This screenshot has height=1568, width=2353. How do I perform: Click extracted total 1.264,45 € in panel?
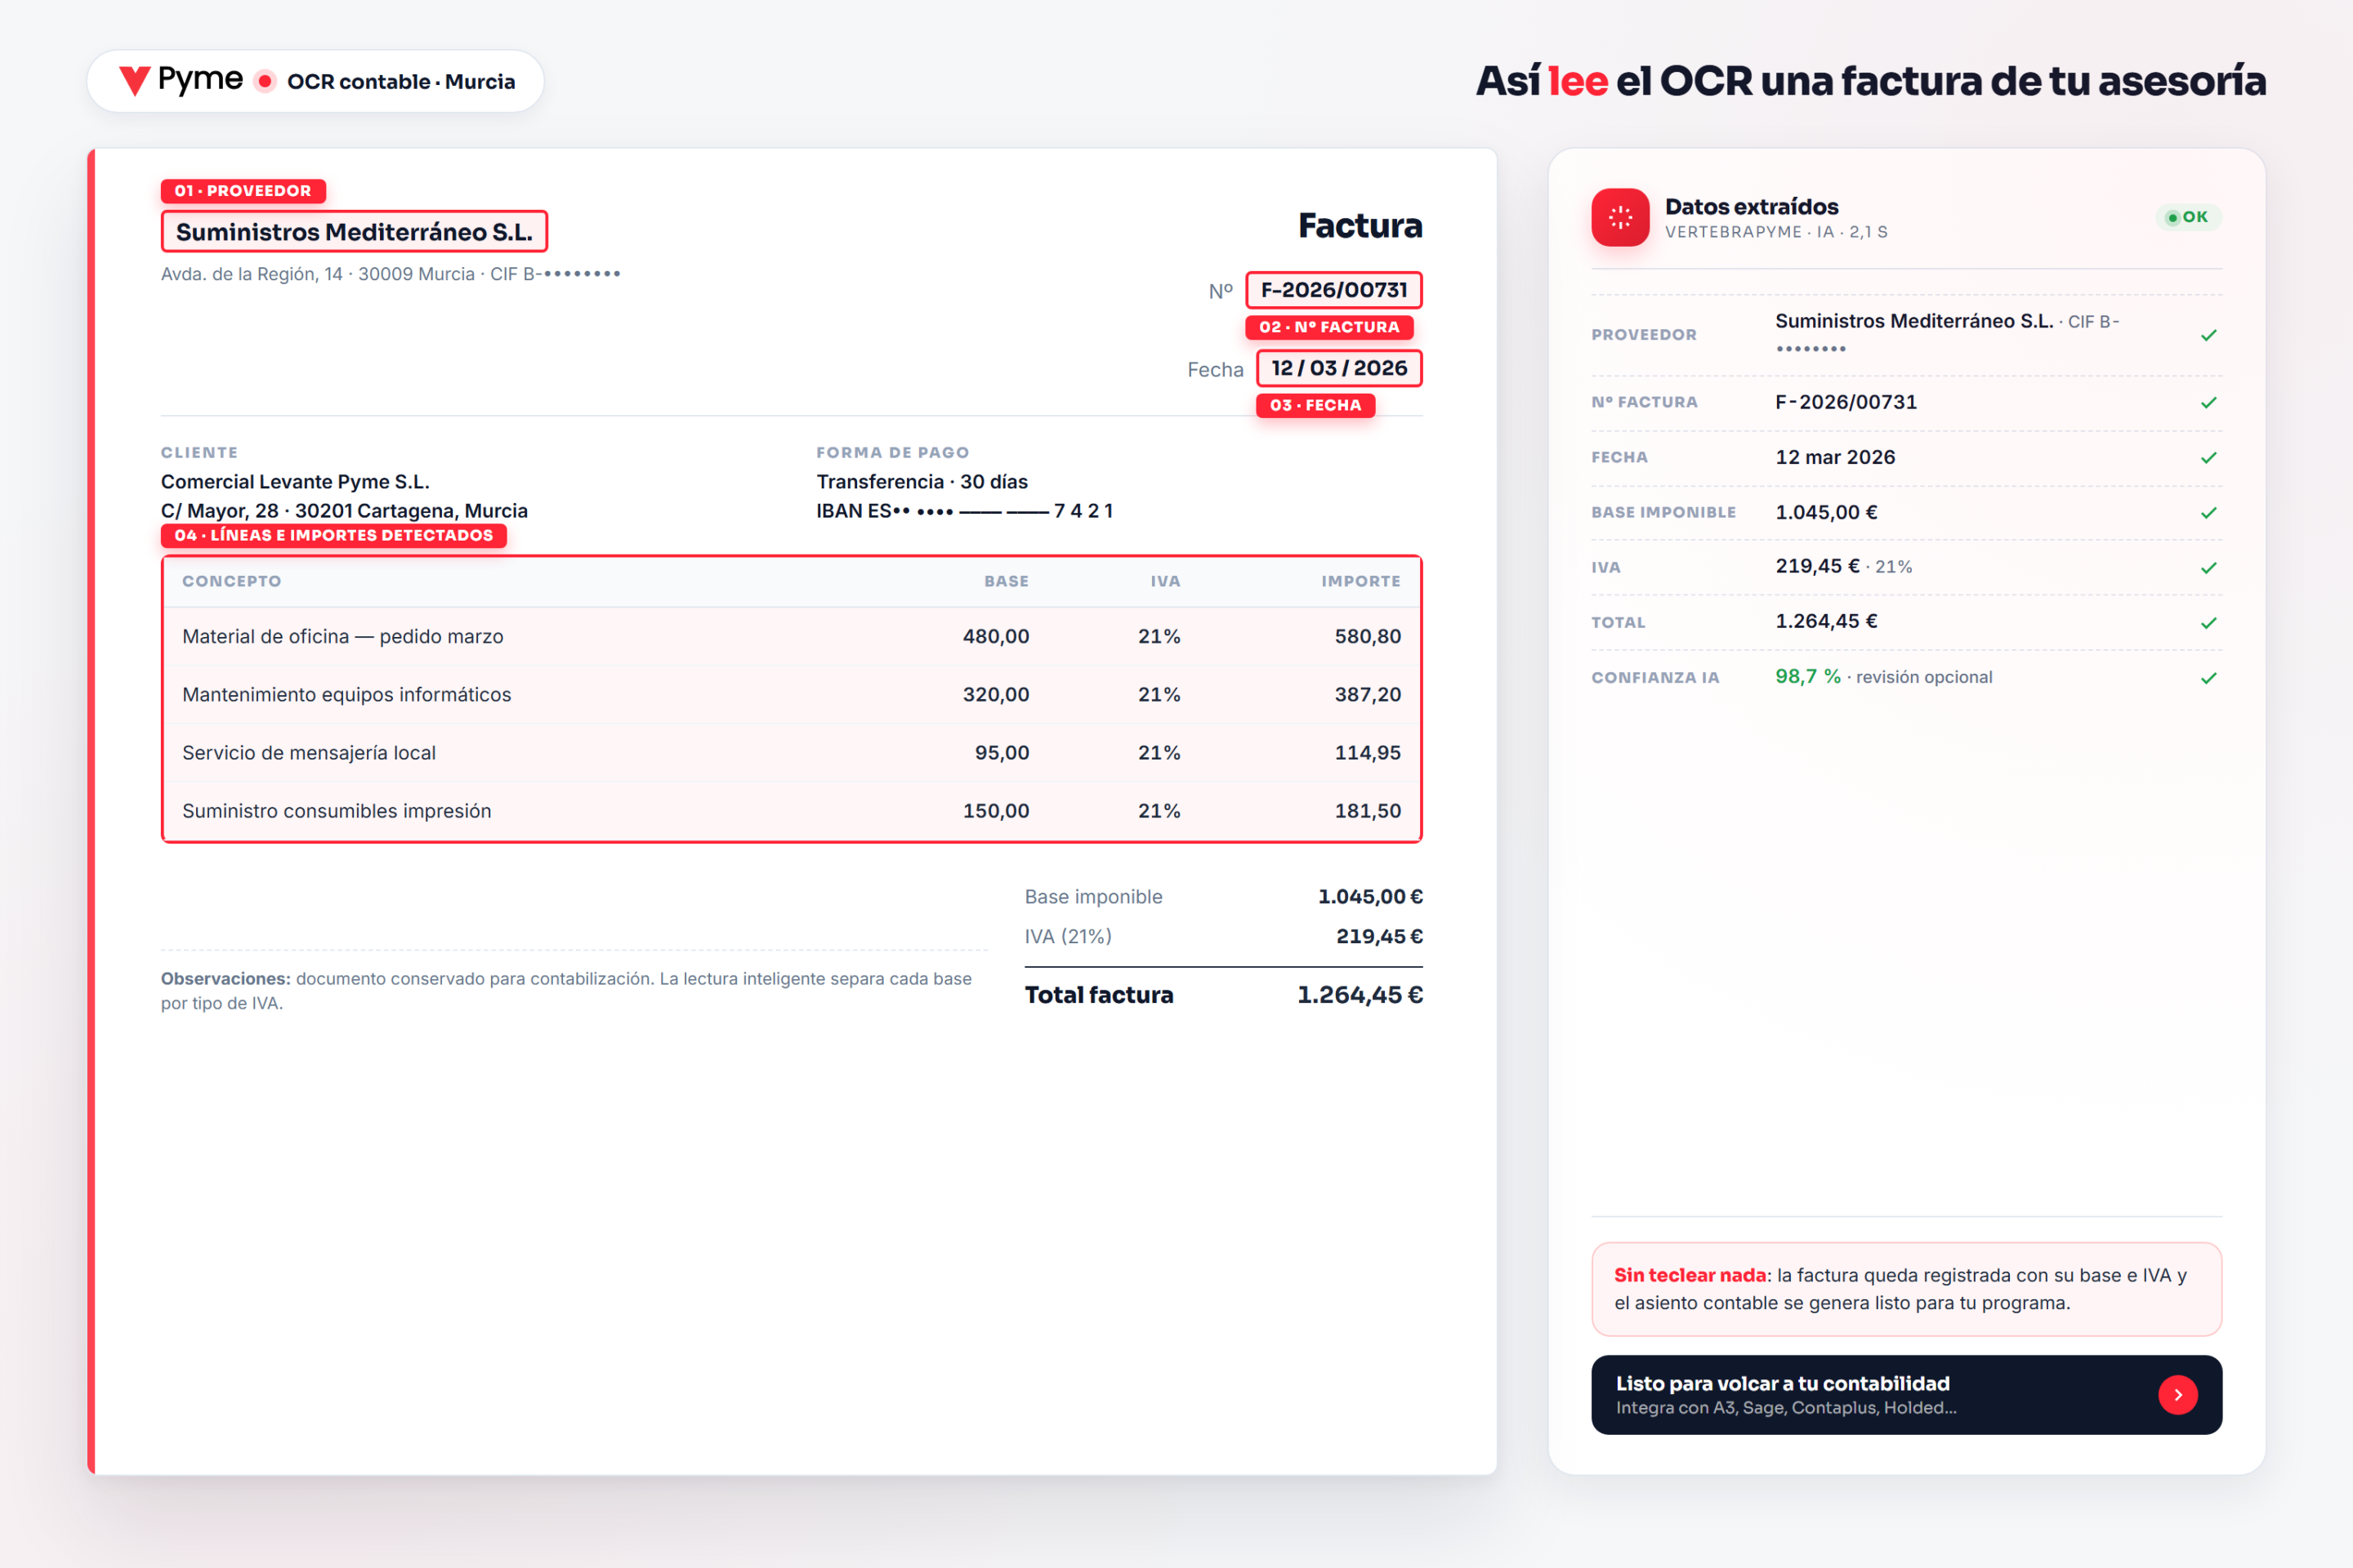click(x=1826, y=621)
